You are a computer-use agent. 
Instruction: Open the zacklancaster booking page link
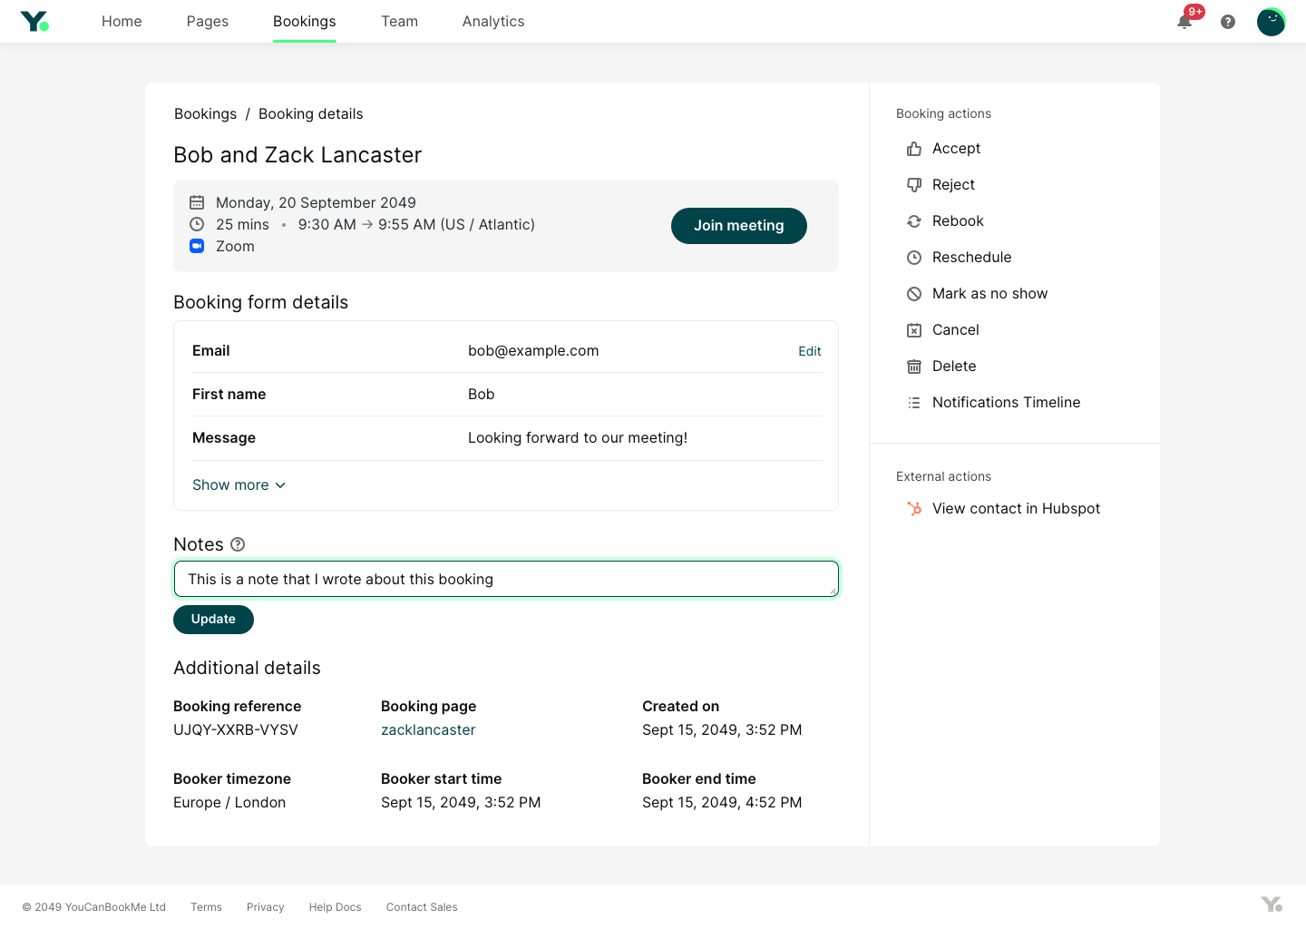click(428, 730)
